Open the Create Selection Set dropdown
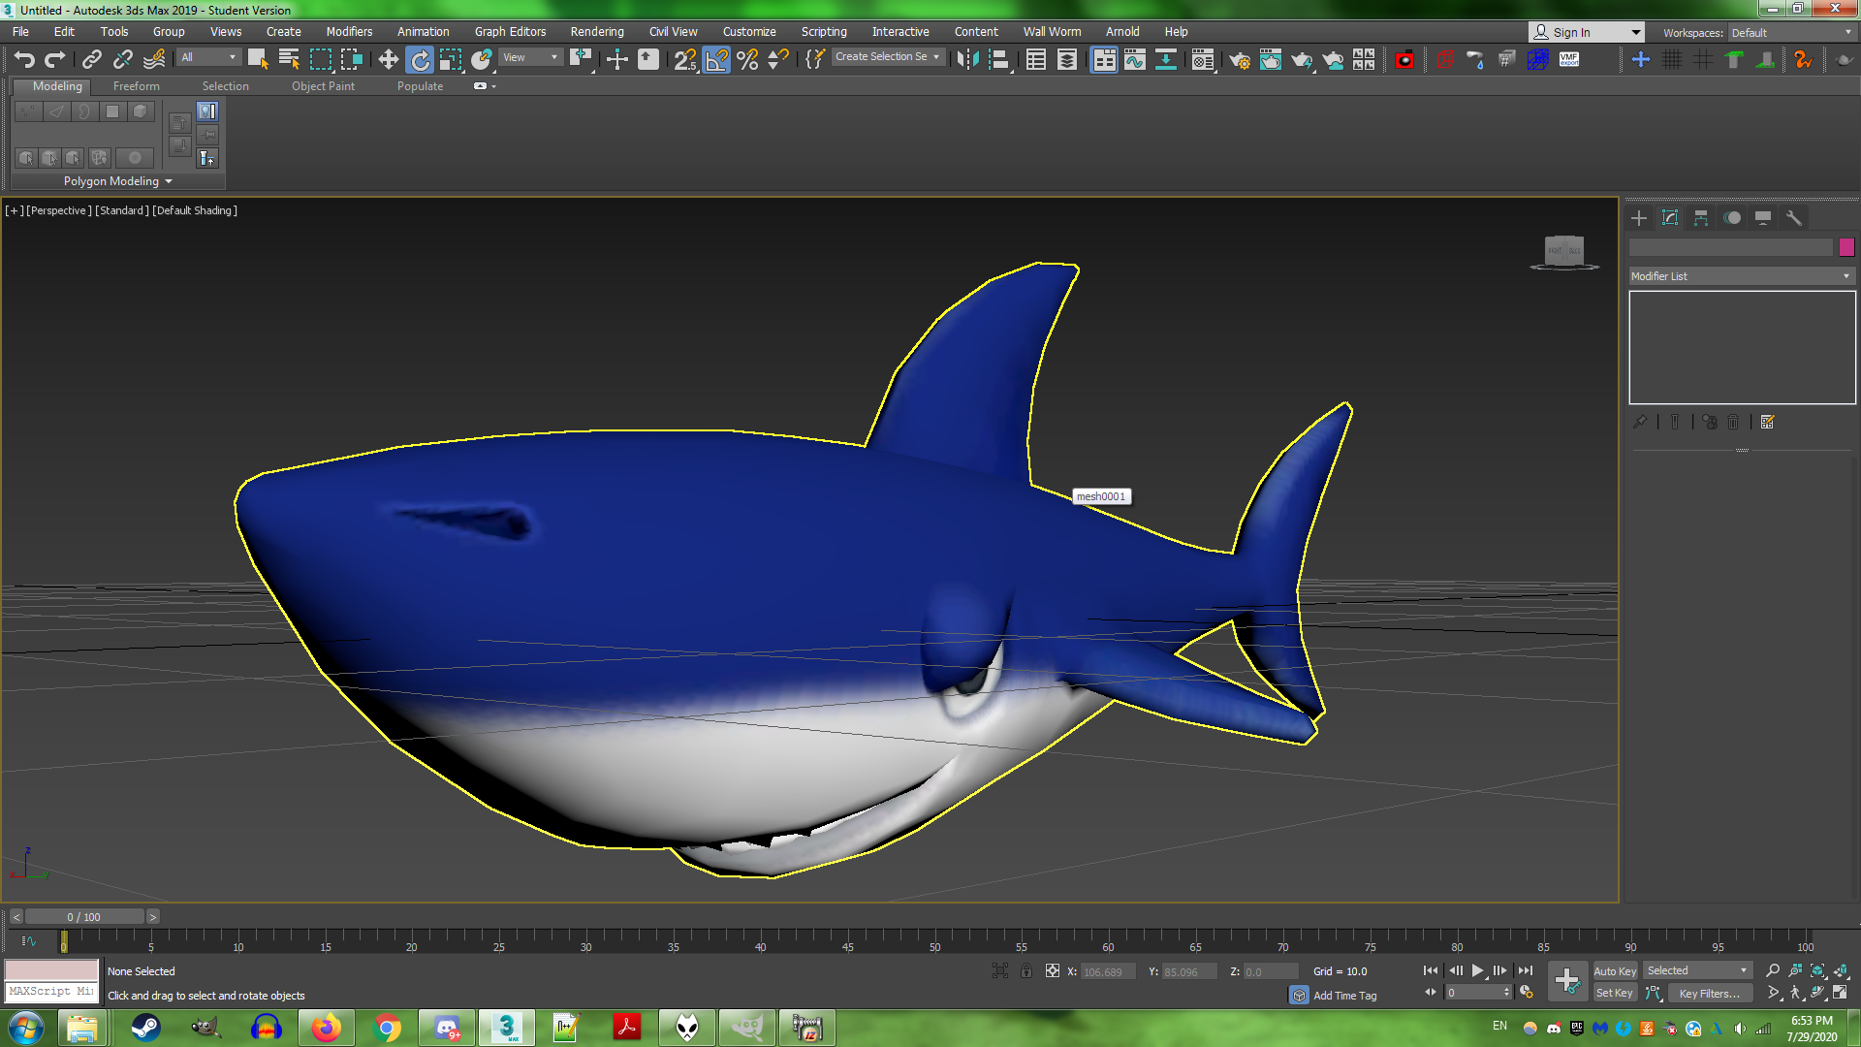The image size is (1861, 1047). pyautogui.click(x=888, y=57)
